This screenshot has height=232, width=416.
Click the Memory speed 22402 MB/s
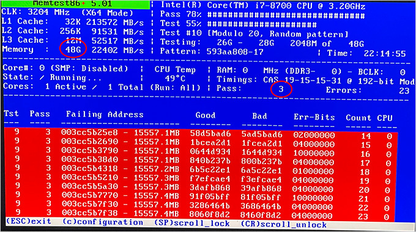(x=117, y=50)
